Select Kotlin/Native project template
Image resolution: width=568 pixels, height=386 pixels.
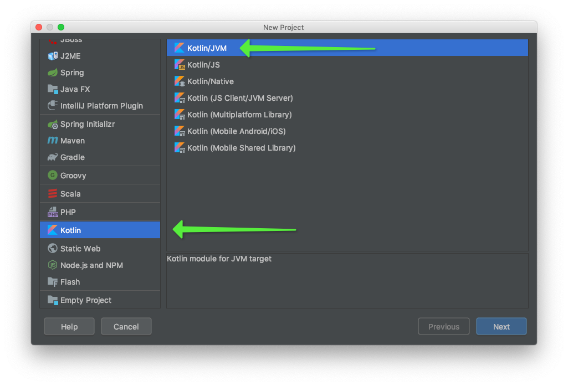[x=210, y=81]
